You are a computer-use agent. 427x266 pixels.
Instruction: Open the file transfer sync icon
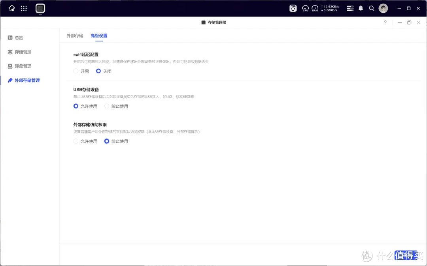pyautogui.click(x=293, y=8)
